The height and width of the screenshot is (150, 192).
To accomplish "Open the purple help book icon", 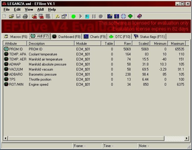I will click(139, 16).
